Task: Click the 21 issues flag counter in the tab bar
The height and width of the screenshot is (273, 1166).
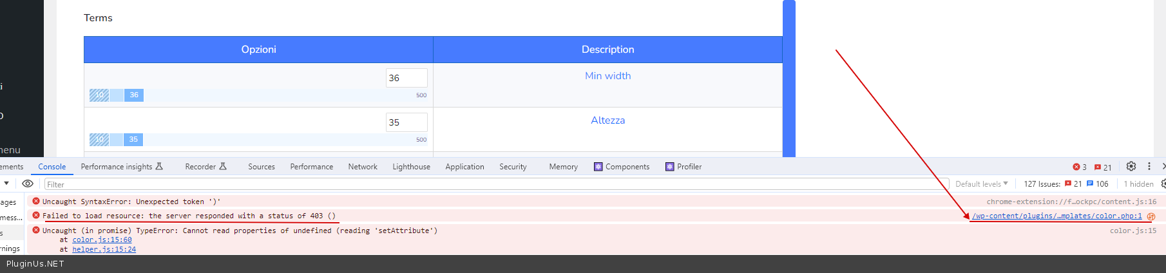Action: pos(1103,167)
